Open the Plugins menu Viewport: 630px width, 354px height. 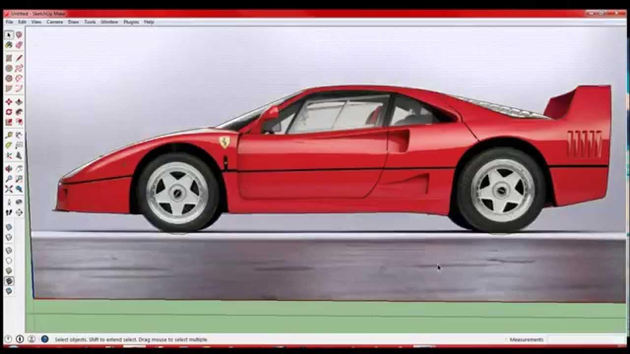coord(131,22)
